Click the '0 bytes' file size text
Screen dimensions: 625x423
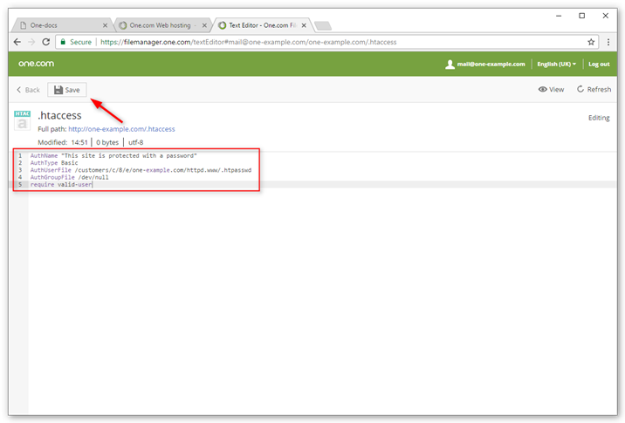(x=107, y=142)
